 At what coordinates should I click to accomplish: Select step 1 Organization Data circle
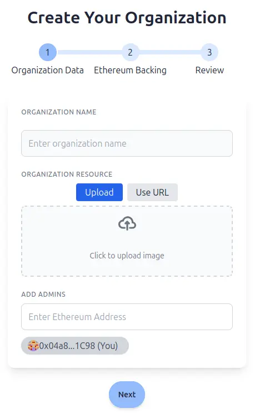click(x=48, y=52)
